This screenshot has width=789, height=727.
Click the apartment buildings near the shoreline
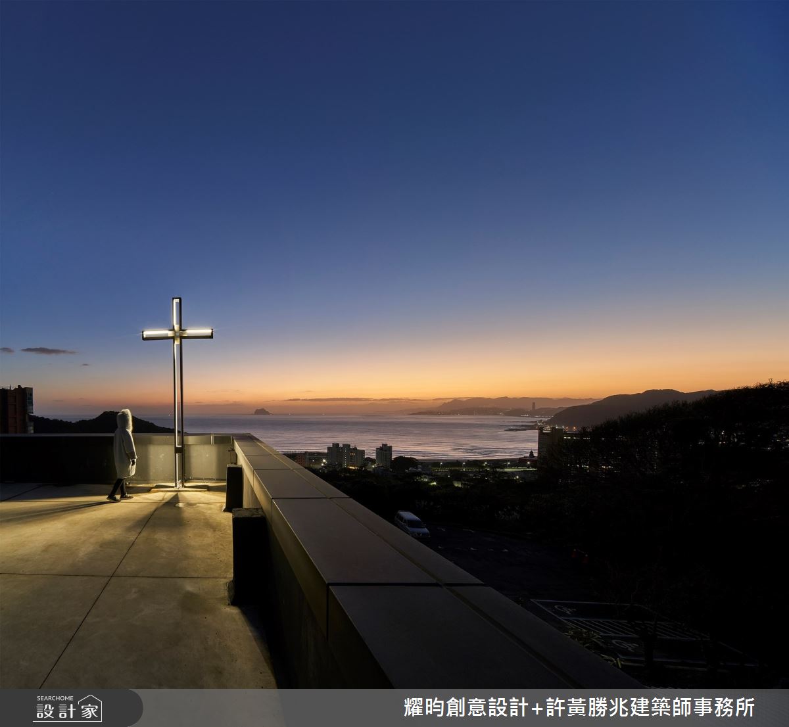click(346, 455)
